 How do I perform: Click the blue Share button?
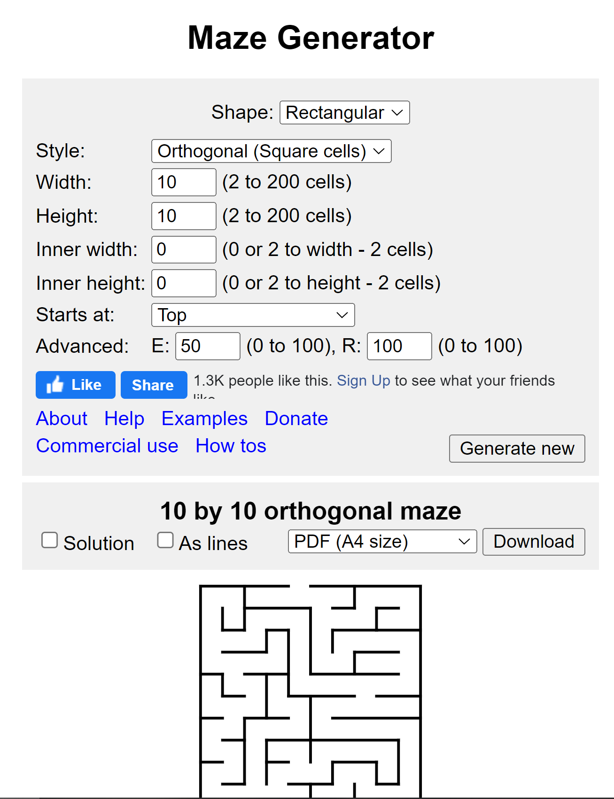pos(154,385)
